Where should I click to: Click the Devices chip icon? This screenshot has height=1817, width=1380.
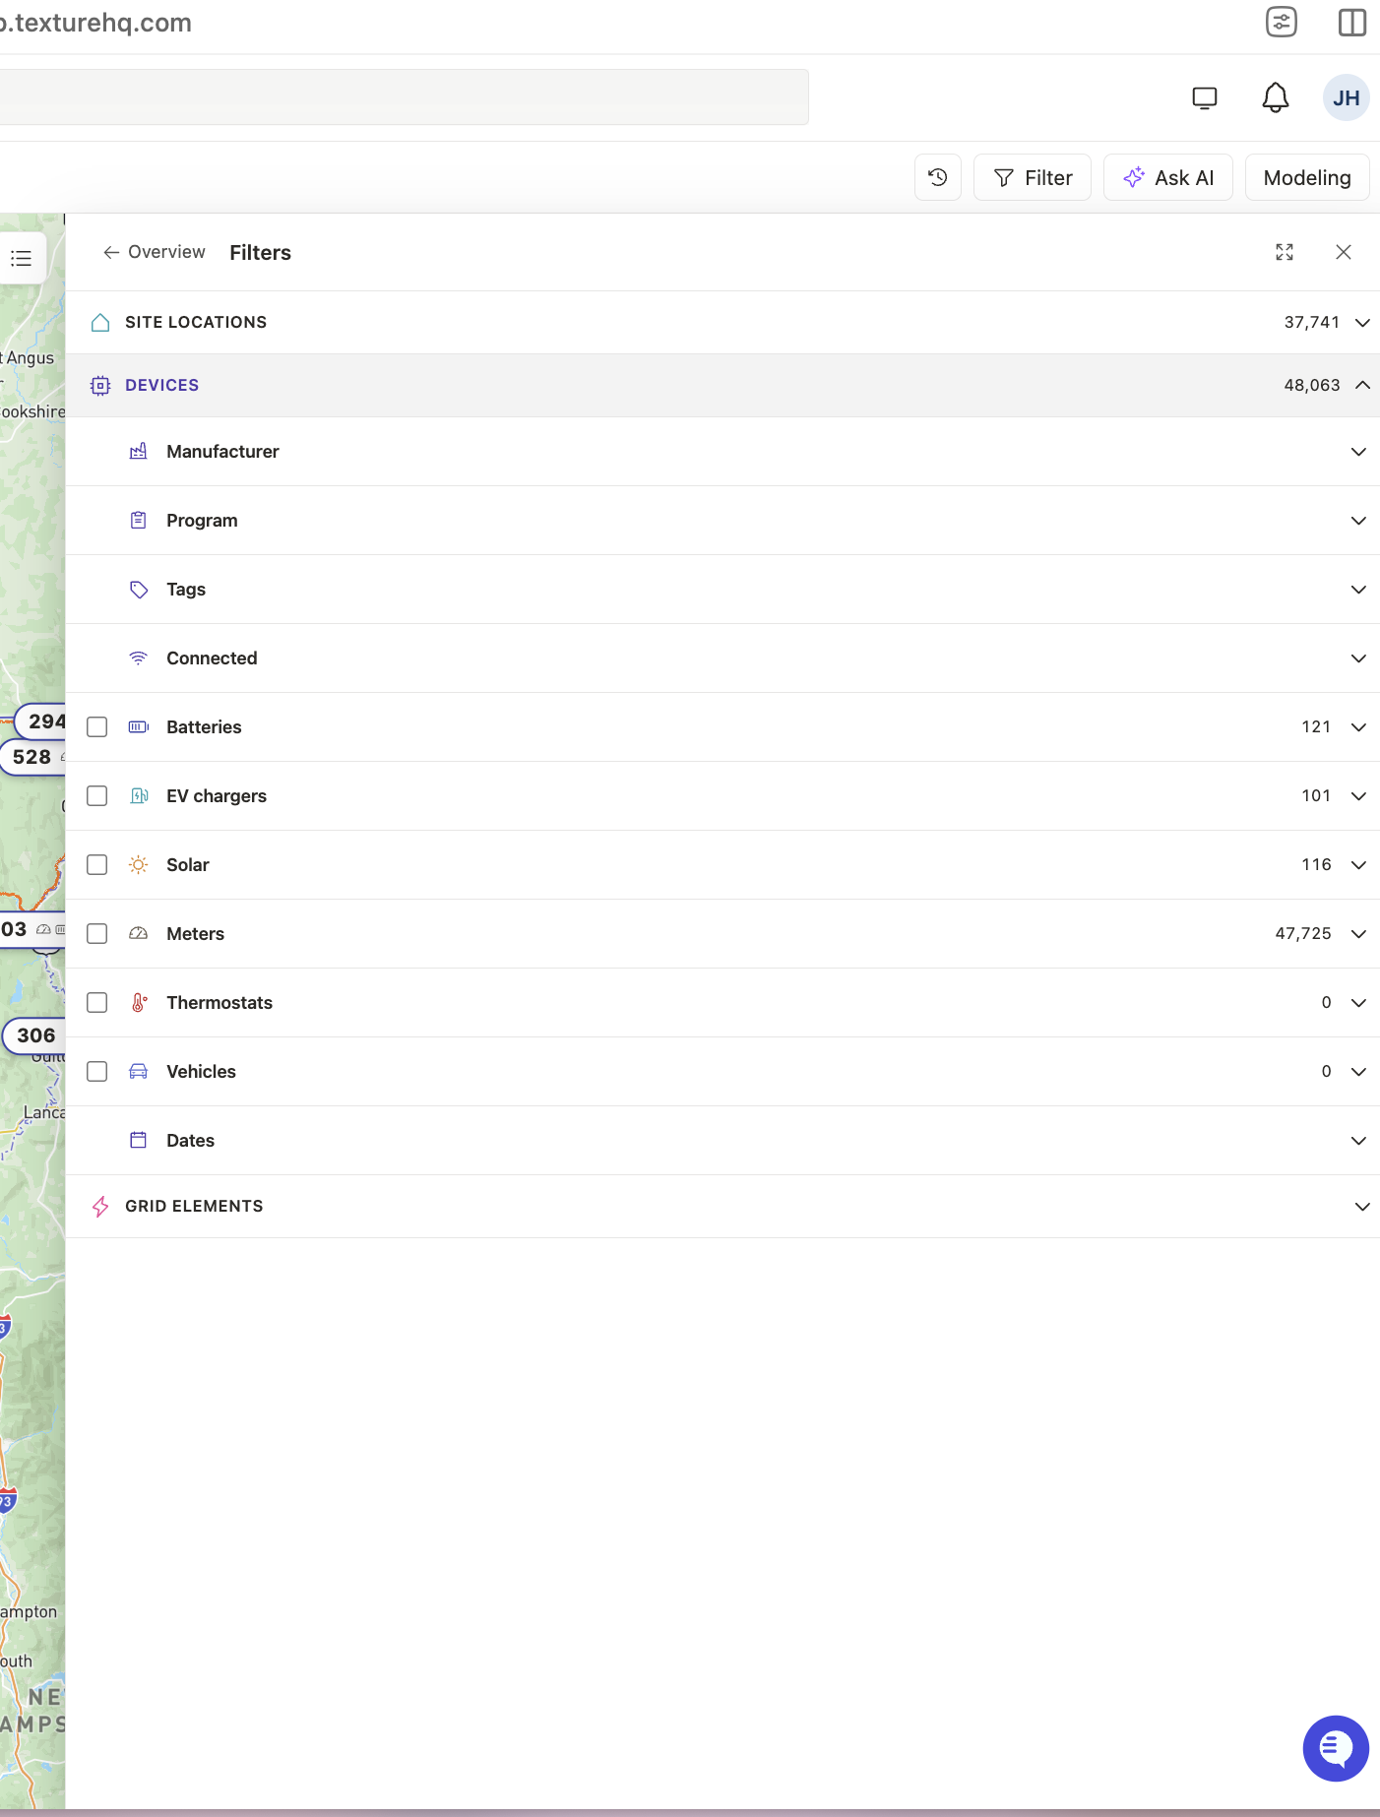click(x=100, y=385)
